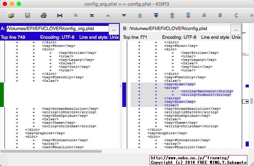Go to previous unsolved conflict red icon
The width and height of the screenshot is (254, 166).
coord(172,15)
